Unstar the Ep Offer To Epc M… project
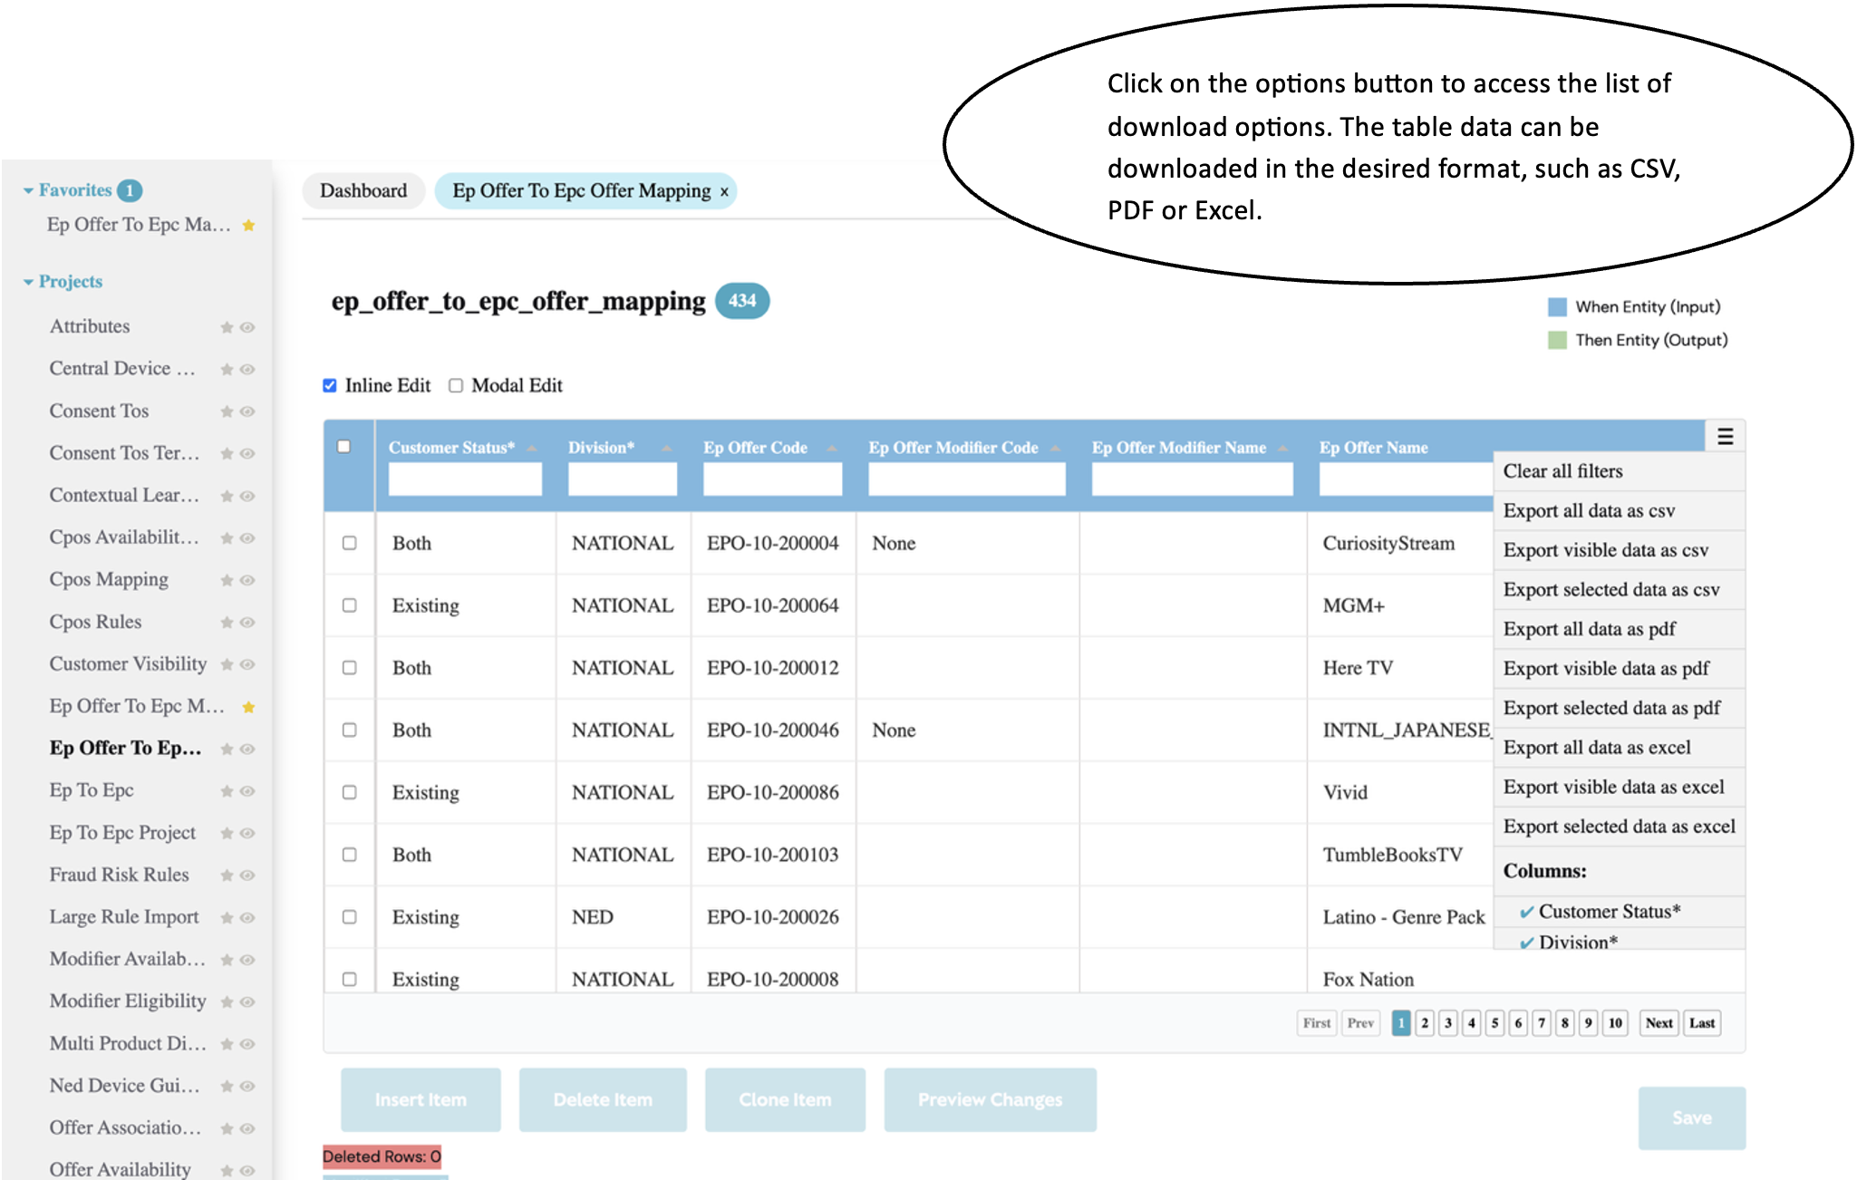1857x1180 pixels. (x=248, y=707)
